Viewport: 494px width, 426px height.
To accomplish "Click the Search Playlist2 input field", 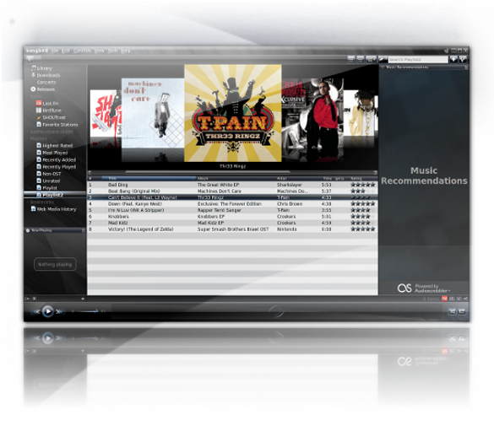I will 418,59.
